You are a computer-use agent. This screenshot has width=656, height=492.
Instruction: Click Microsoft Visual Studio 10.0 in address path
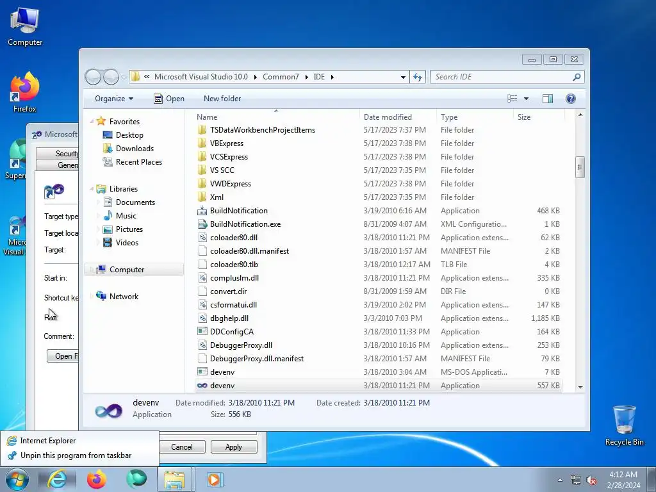click(201, 77)
